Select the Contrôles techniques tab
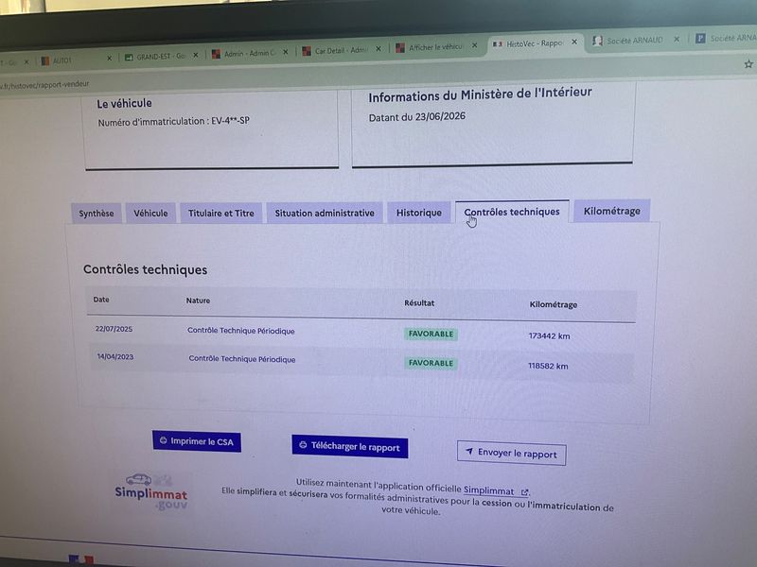757x567 pixels. tap(512, 212)
